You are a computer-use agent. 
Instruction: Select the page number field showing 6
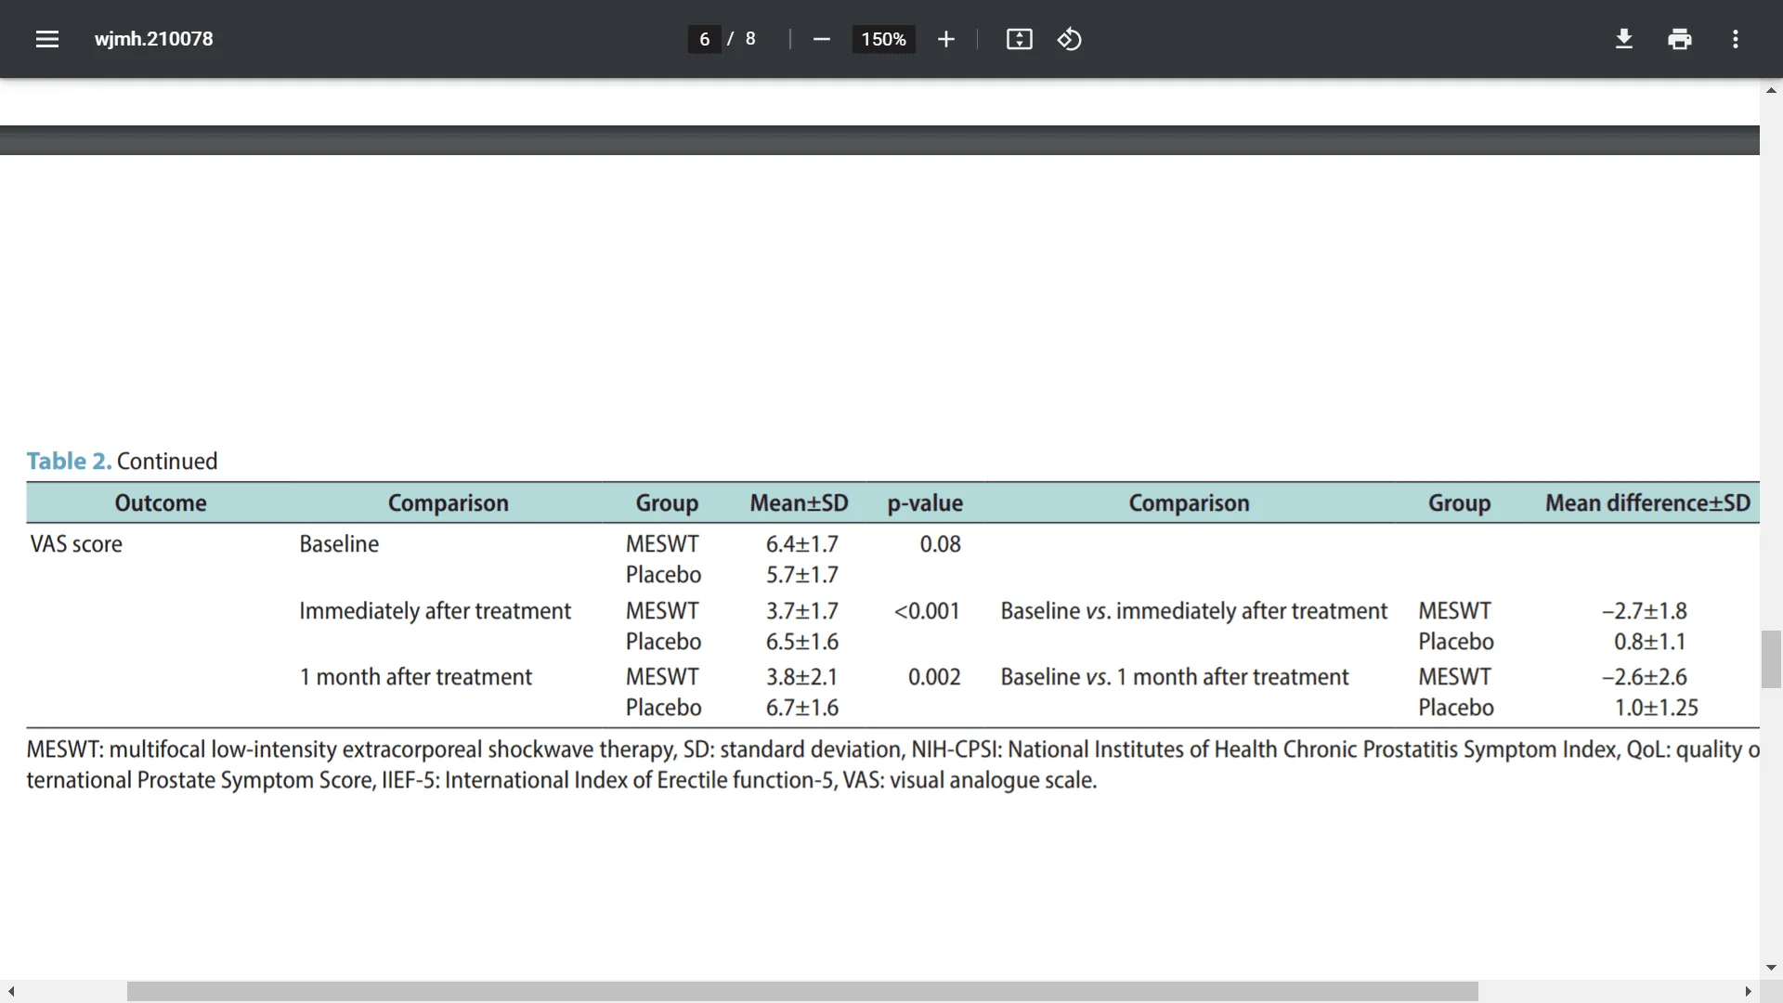(x=705, y=39)
